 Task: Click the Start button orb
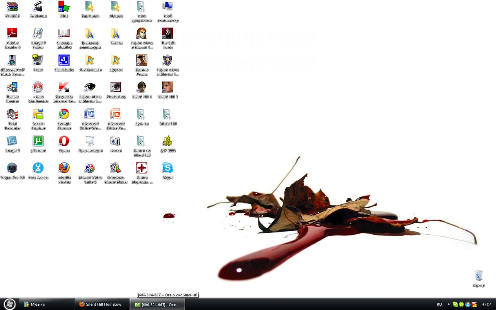tap(10, 304)
